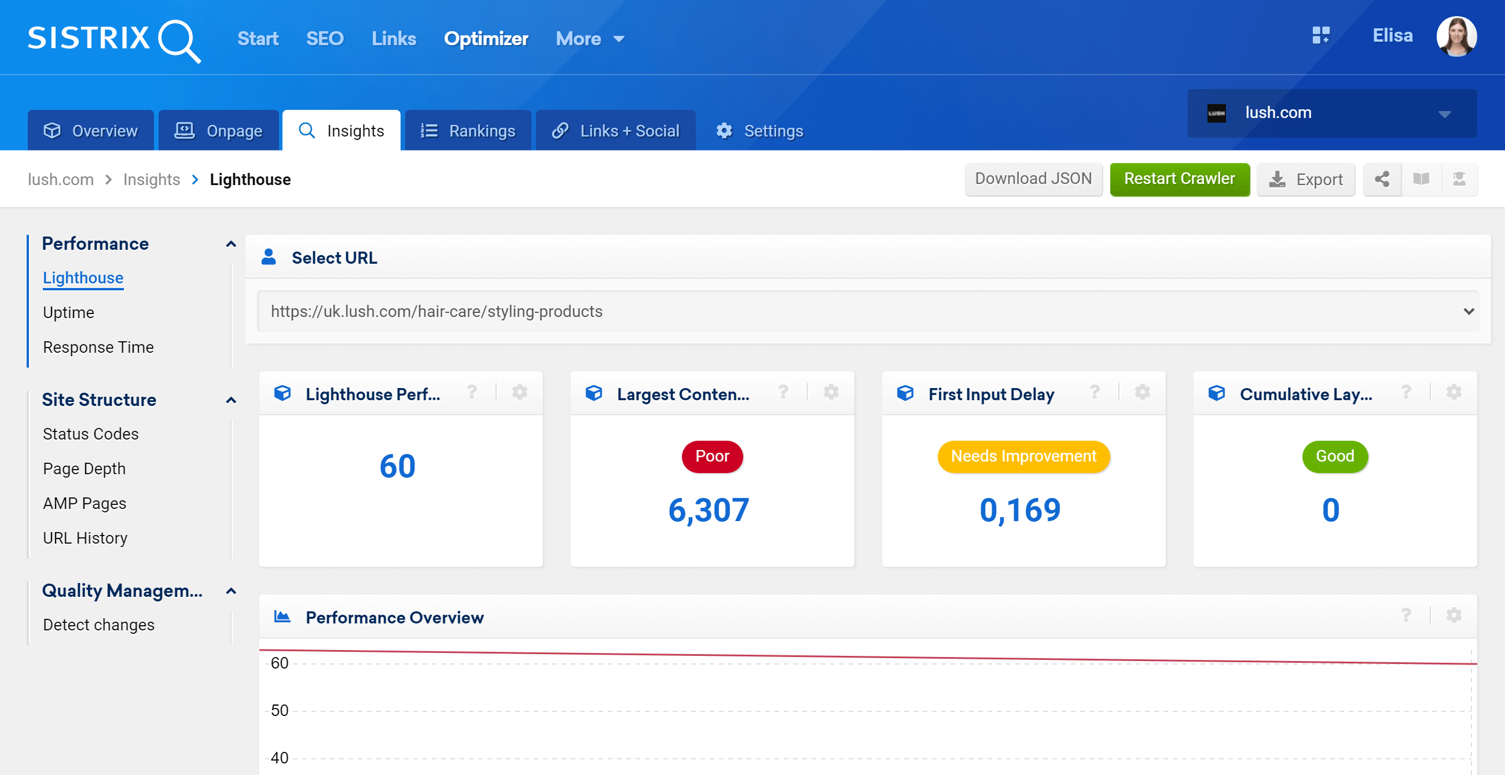Open Response Time in the sidebar
The height and width of the screenshot is (775, 1505).
coord(98,348)
